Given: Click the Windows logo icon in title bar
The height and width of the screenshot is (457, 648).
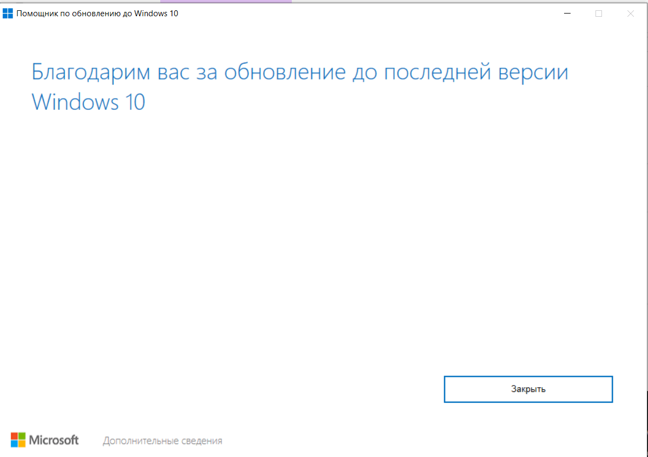Looking at the screenshot, I should [x=8, y=14].
